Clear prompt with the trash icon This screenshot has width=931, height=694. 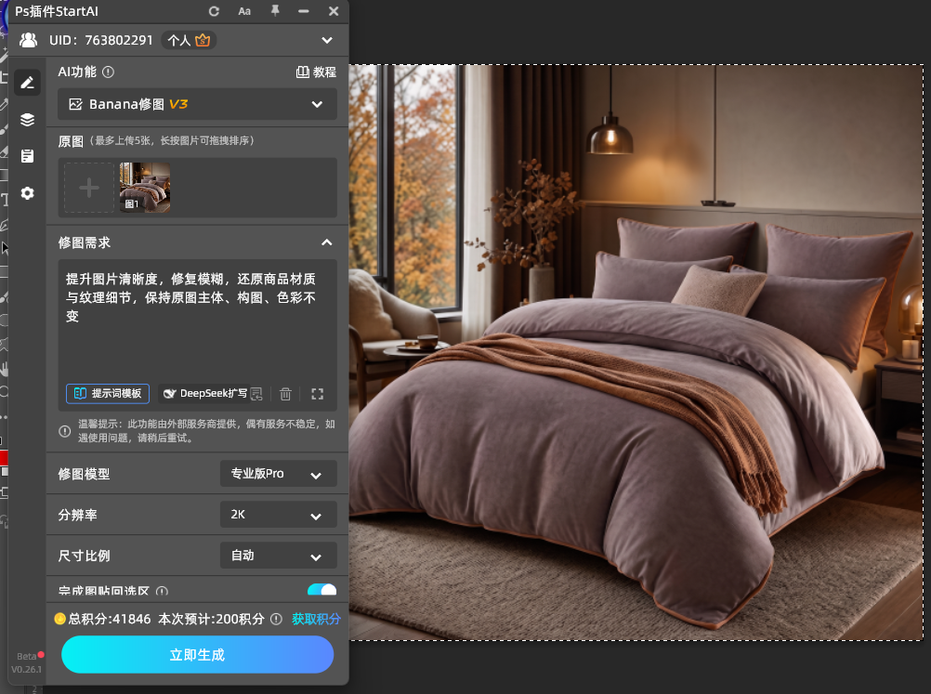pos(285,394)
